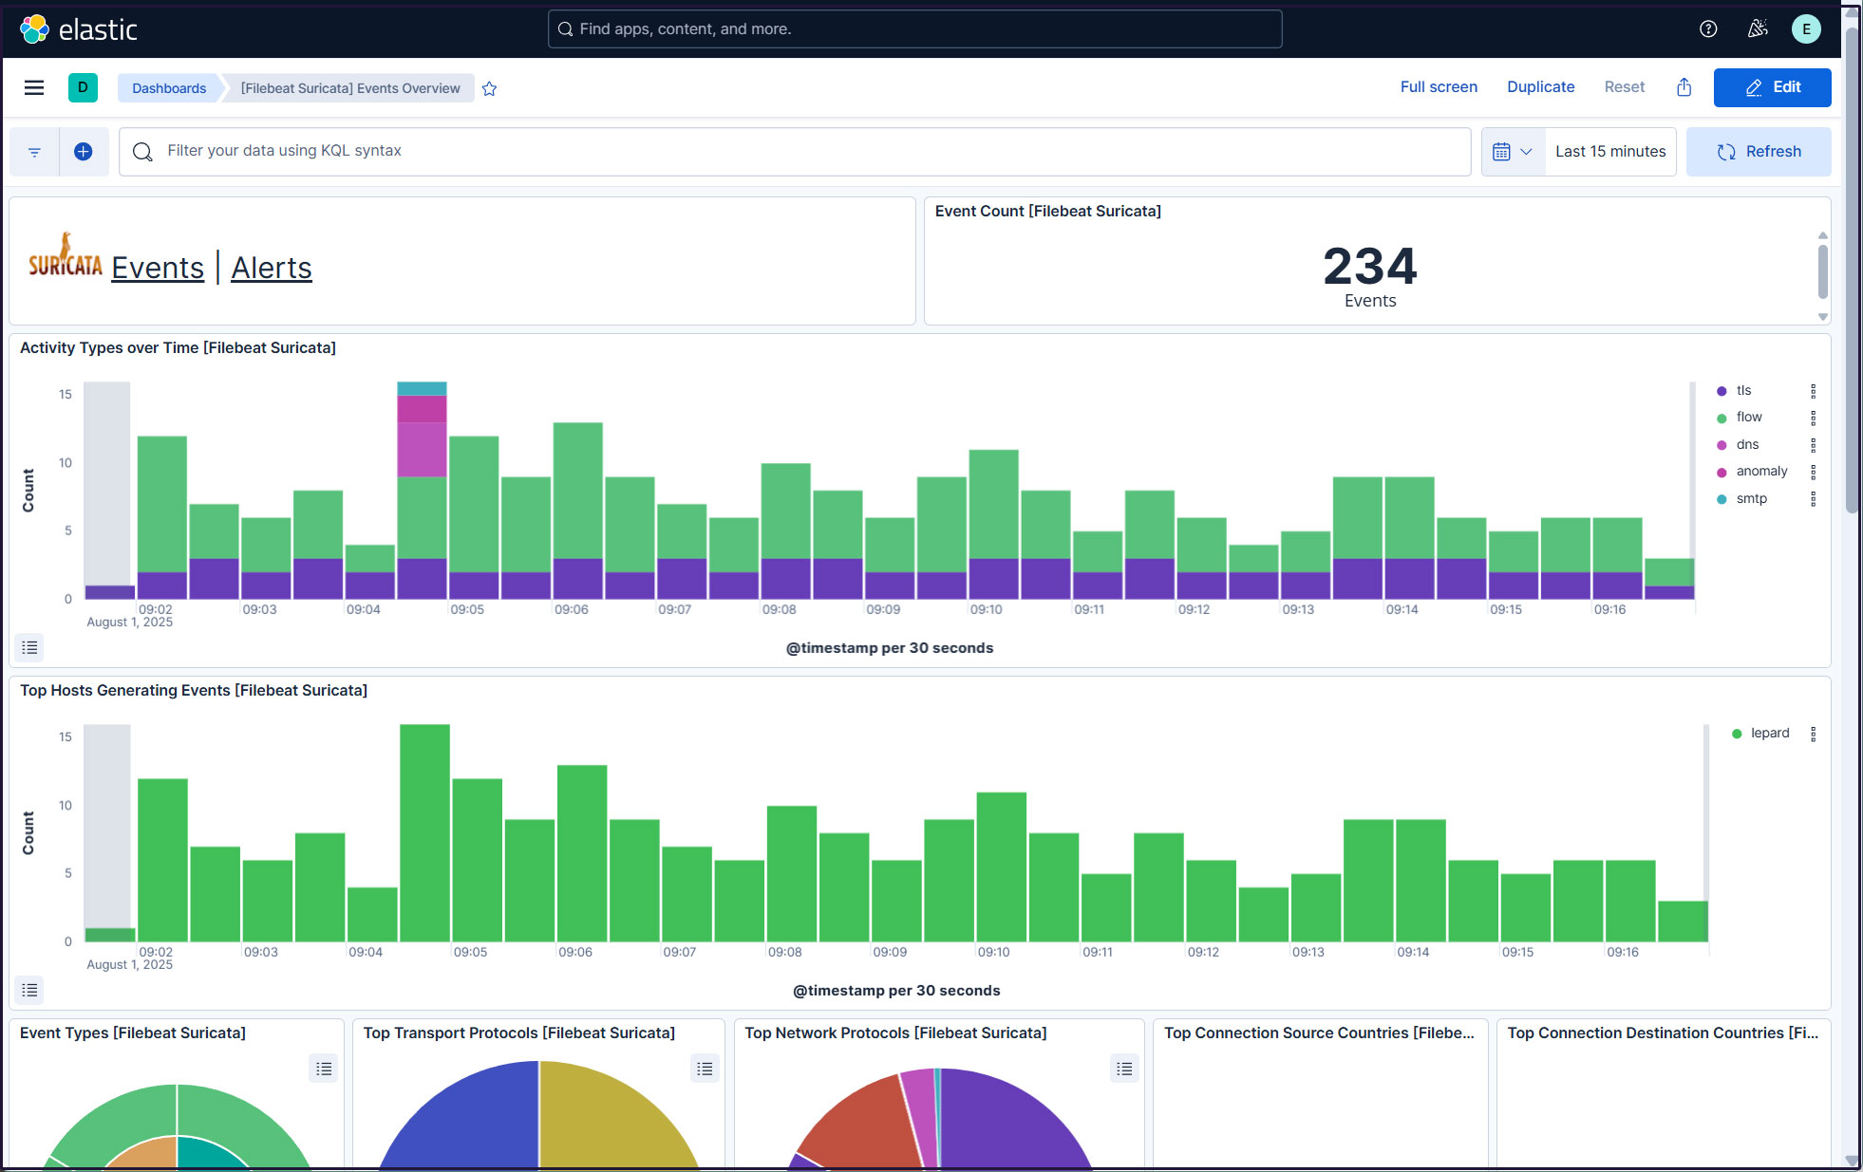Click the Activity Types over Time title
Screen dimensions: 1863x1172
[x=178, y=347]
